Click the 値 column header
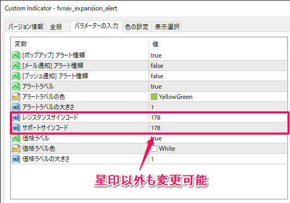The width and height of the screenshot is (290, 203). click(155, 44)
